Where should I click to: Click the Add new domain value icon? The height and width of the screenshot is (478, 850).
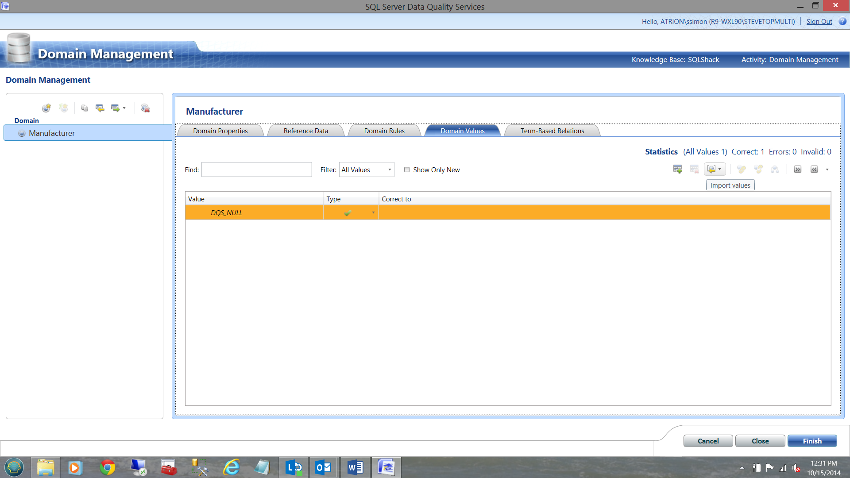[677, 169]
